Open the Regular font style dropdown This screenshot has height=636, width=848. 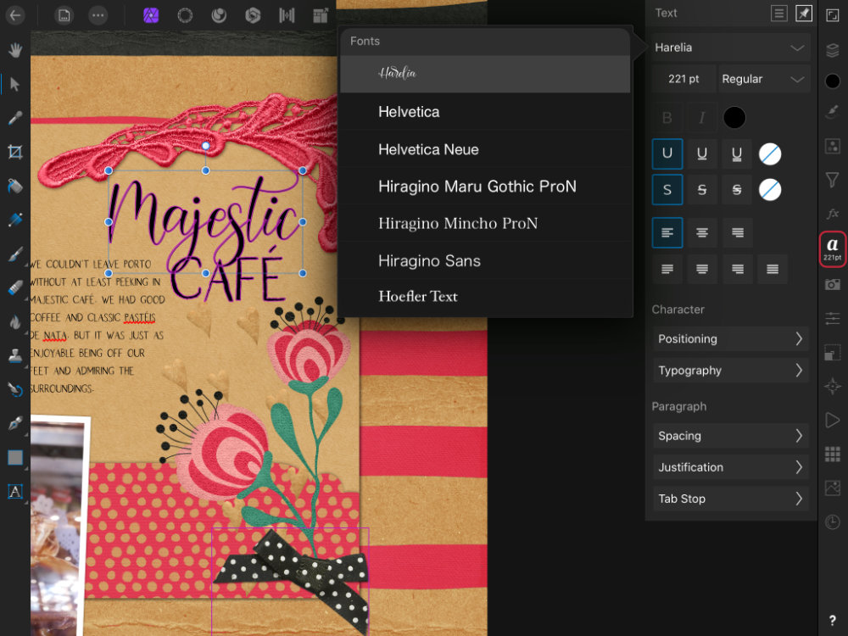pos(764,79)
